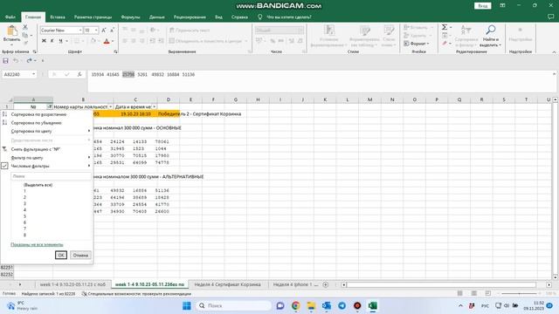Open the Номер карты лояльности filter dropdown
Image resolution: width=559 pixels, height=314 pixels.
pos(111,106)
